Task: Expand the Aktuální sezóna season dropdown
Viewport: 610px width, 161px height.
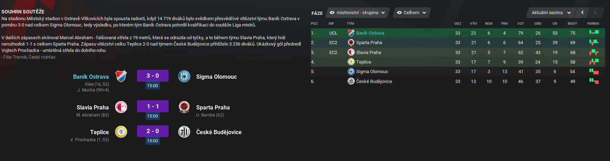Action: pyautogui.click(x=551, y=13)
